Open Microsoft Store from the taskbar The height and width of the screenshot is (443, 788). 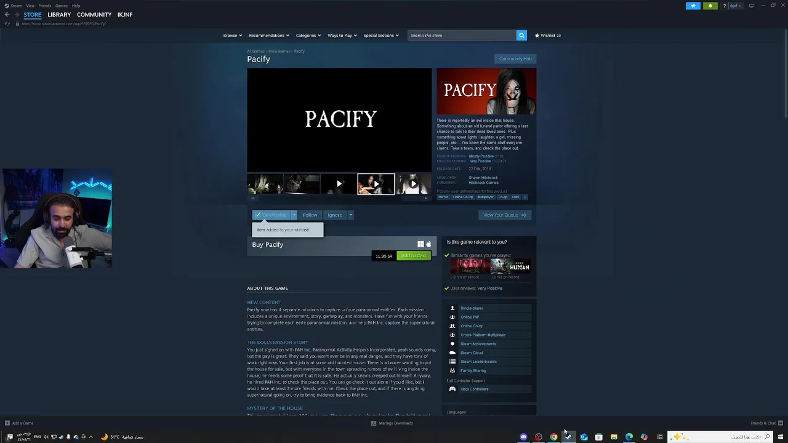(598, 437)
